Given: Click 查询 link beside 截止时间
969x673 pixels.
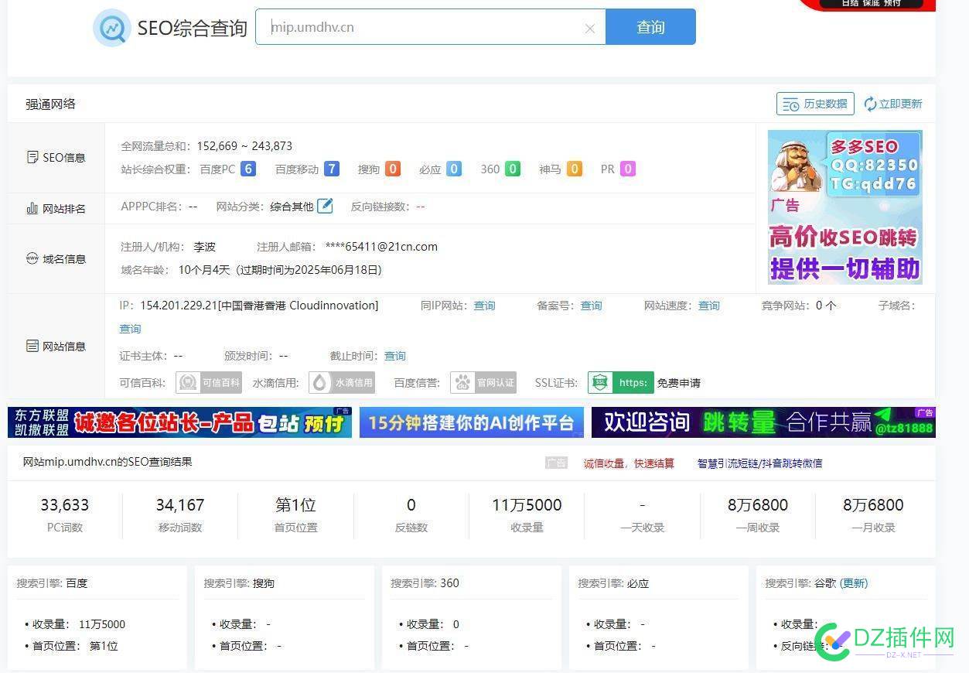Looking at the screenshot, I should click(395, 356).
